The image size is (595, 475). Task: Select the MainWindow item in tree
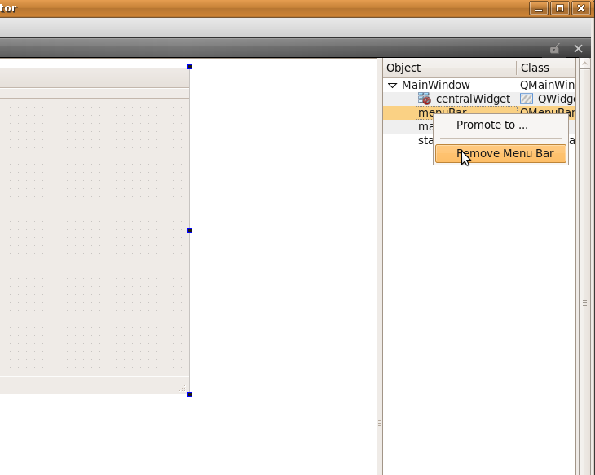pos(435,85)
